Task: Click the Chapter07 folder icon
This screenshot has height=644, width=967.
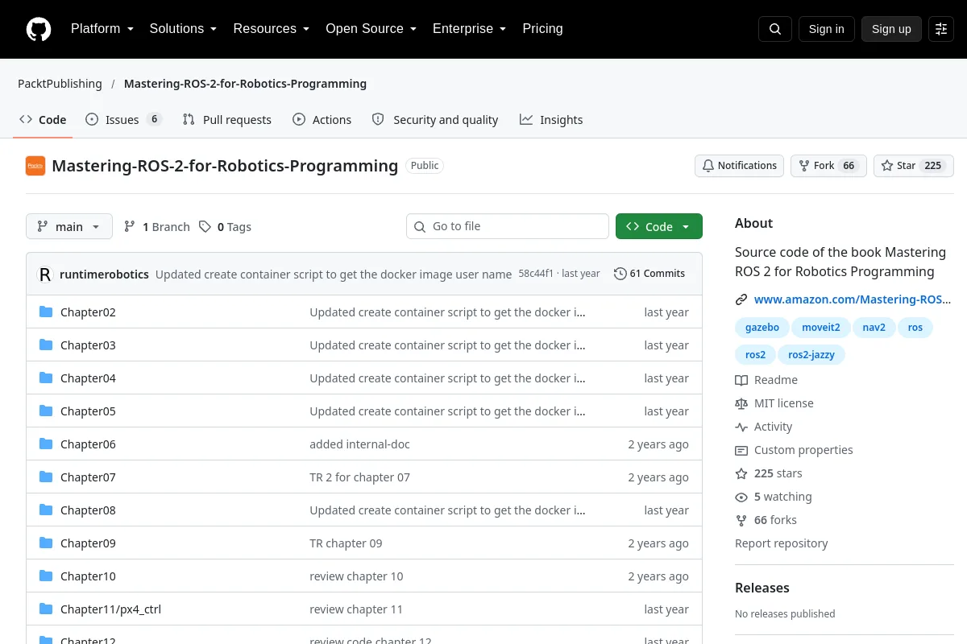Action: [x=46, y=477]
